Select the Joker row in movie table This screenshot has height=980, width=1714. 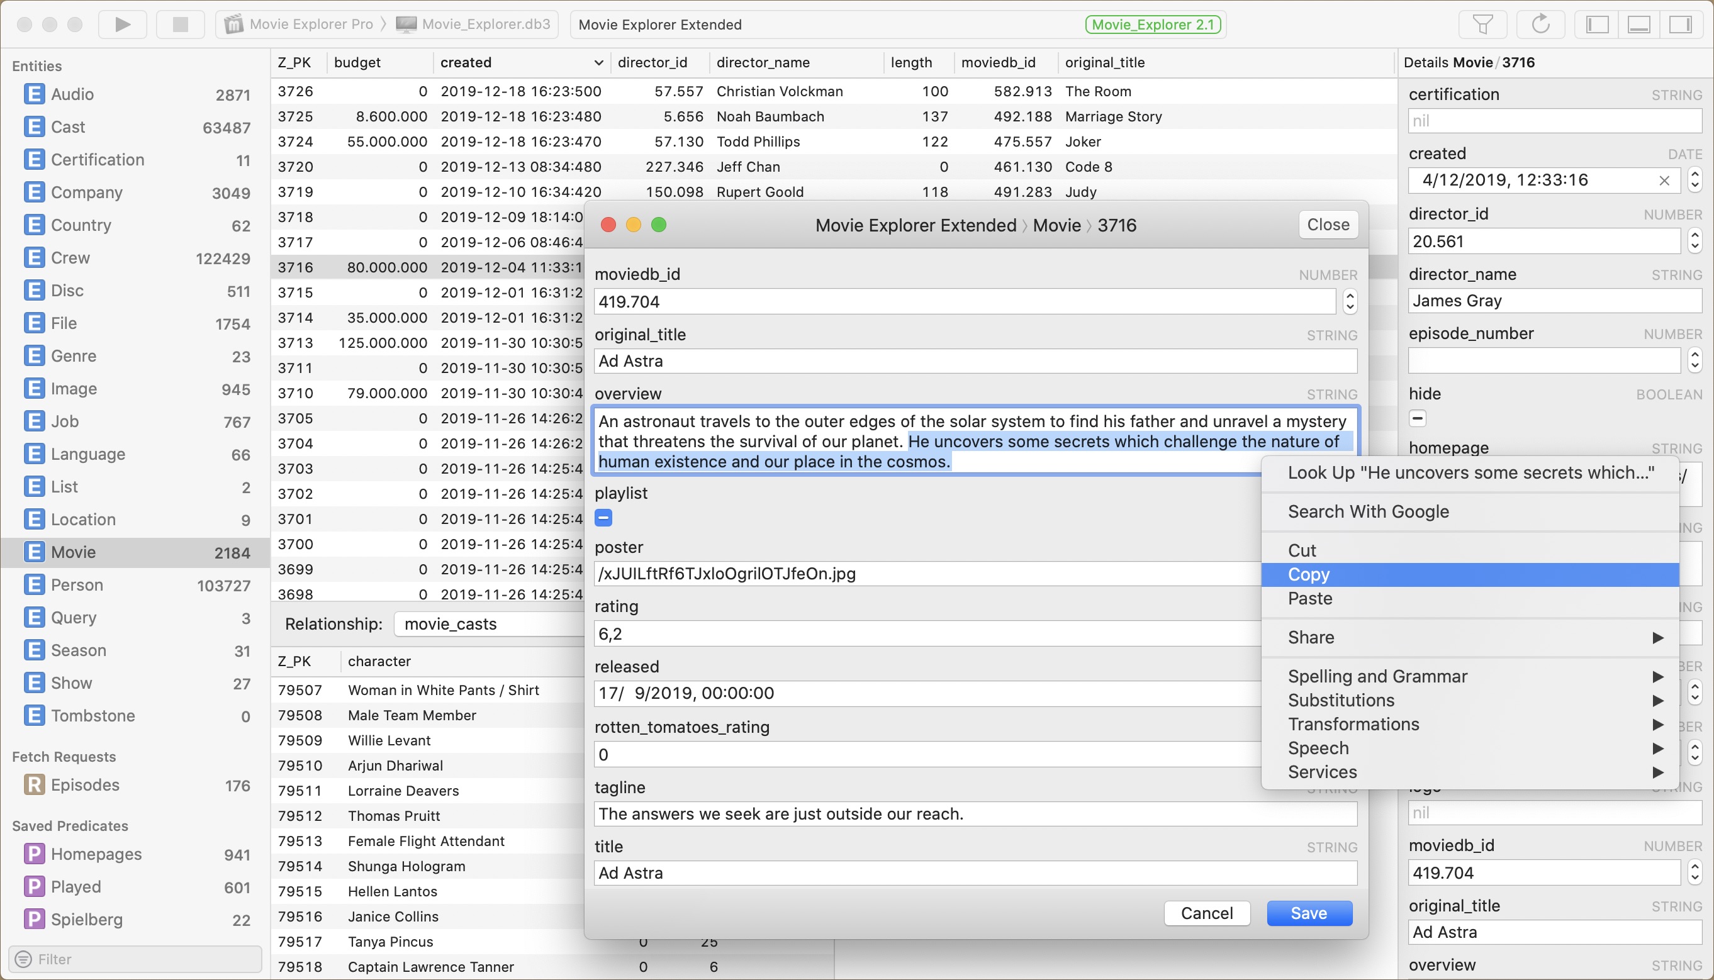tap(834, 142)
